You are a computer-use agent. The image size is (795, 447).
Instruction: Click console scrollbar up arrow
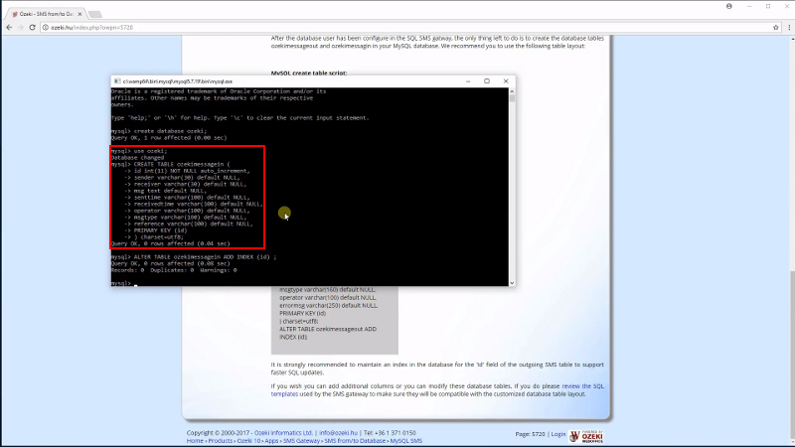[x=512, y=91]
